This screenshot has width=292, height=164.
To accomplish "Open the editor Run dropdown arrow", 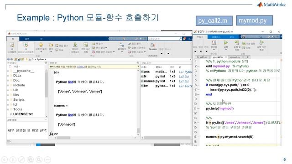I will [226, 50].
